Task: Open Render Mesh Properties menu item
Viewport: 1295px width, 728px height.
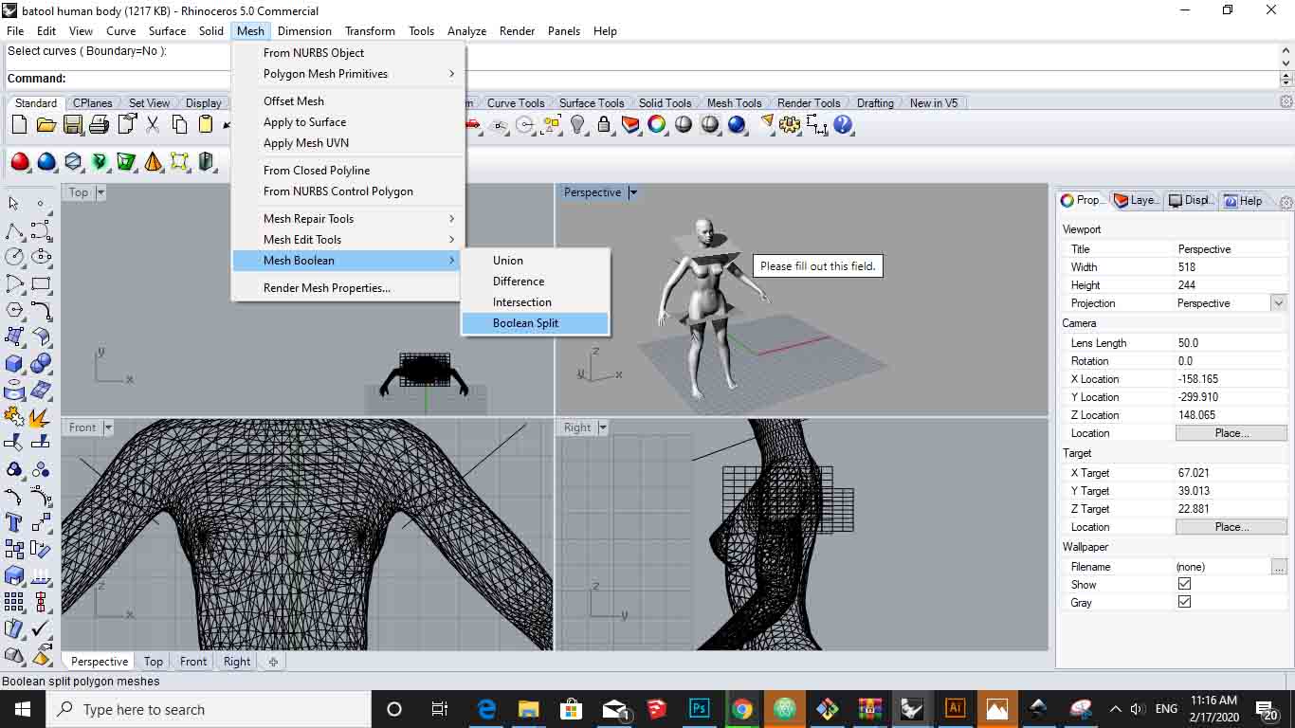Action: coord(348,288)
